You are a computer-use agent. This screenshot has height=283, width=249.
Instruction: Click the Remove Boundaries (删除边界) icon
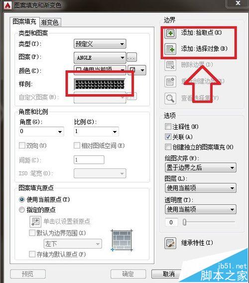tap(170, 65)
